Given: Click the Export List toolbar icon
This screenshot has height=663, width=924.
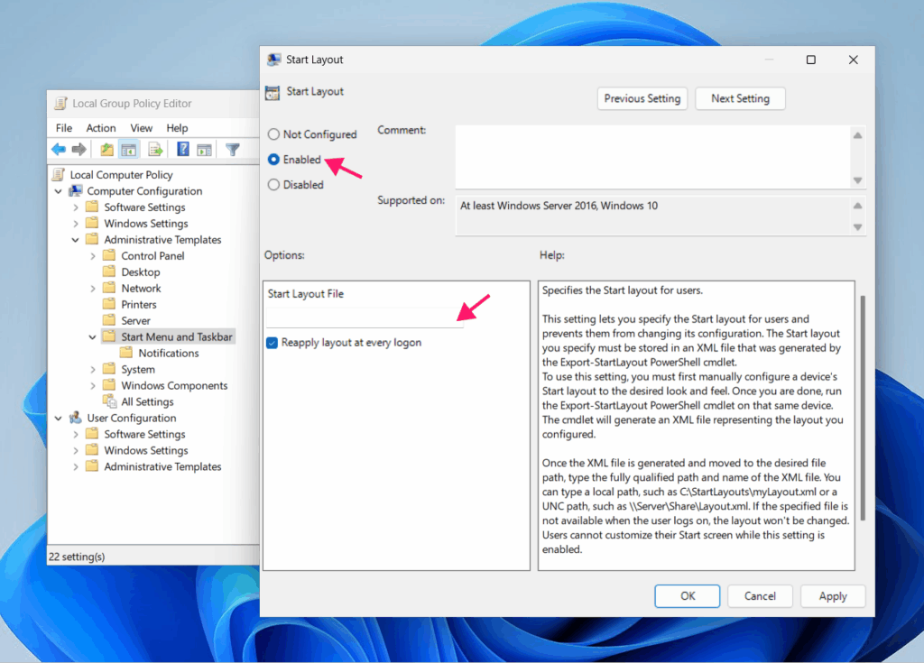Looking at the screenshot, I should coord(155,150).
